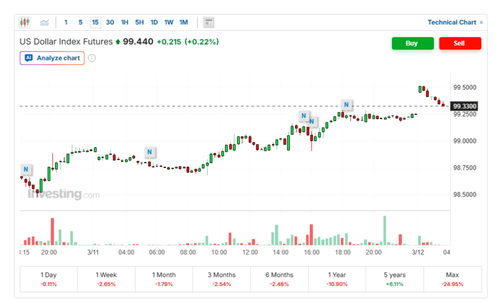Toggle the news display icon in toolbar
Screen dimensions: 500x303
coord(209,22)
